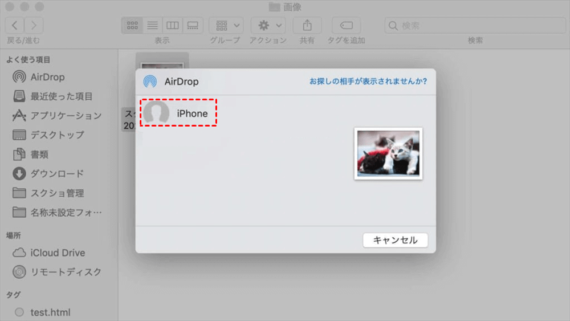The height and width of the screenshot is (321, 570).
Task: Open アプリケーション in the sidebar
Action: tap(66, 116)
